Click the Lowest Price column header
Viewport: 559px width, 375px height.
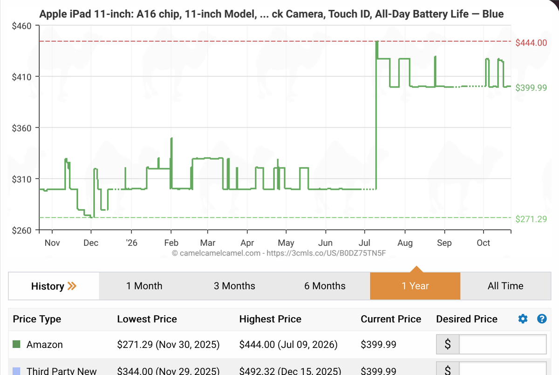[x=147, y=319]
